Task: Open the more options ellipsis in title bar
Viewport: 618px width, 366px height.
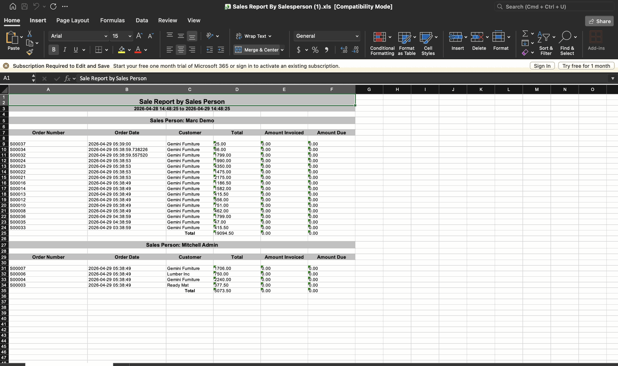Action: pos(65,6)
